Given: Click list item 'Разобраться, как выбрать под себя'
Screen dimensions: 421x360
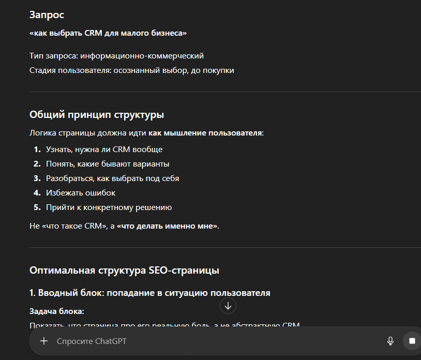Looking at the screenshot, I should pos(113,178).
